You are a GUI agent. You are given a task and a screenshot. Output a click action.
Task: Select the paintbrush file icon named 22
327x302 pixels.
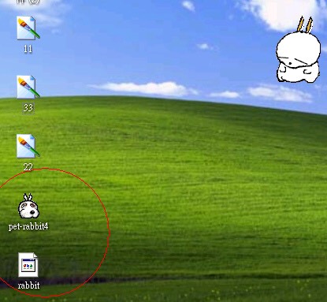point(28,146)
